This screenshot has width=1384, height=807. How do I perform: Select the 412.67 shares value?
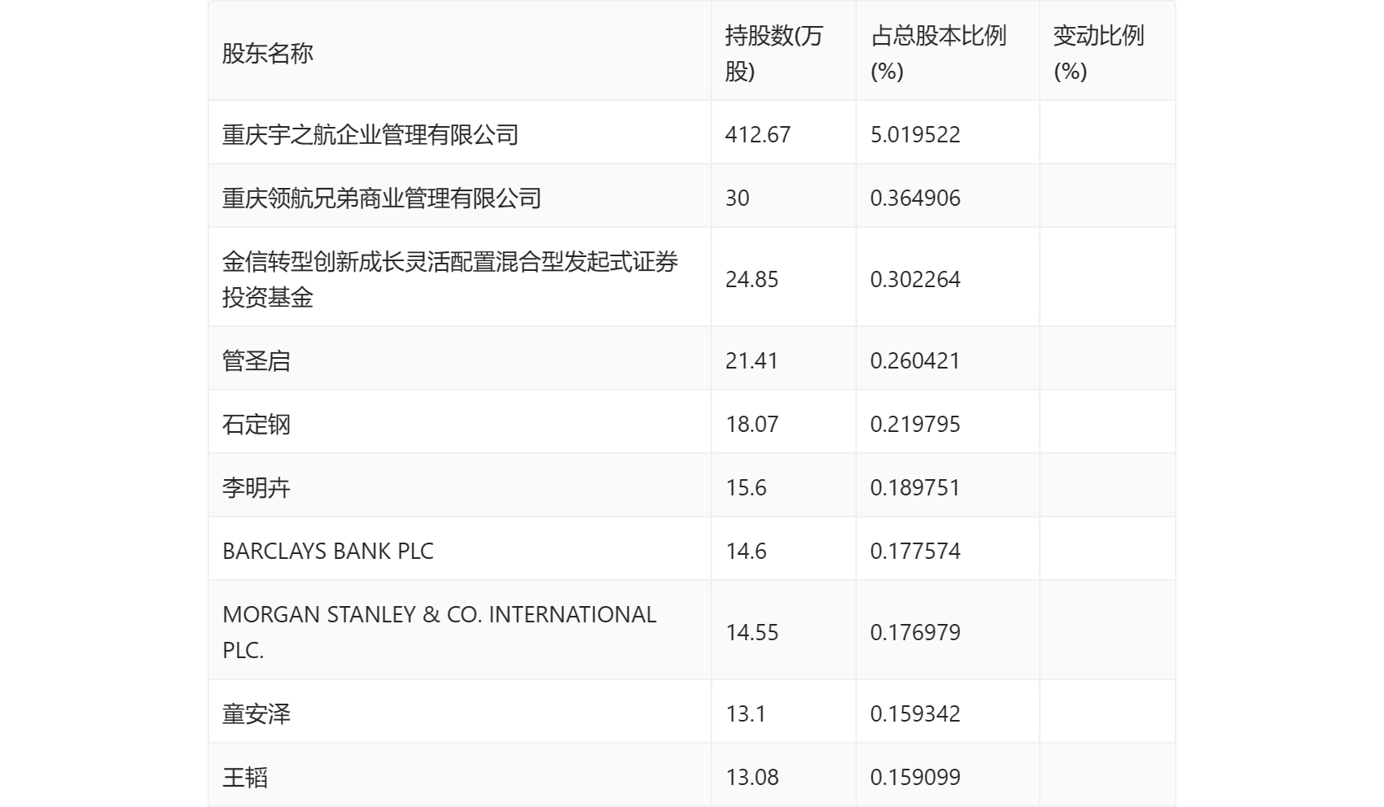[x=758, y=134]
